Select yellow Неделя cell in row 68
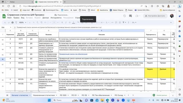 [x=151, y=73]
